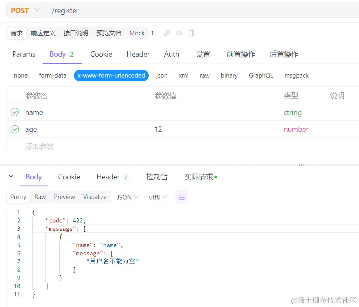Open the response Cookie tab
This screenshot has height=307, width=359.
pyautogui.click(x=69, y=177)
